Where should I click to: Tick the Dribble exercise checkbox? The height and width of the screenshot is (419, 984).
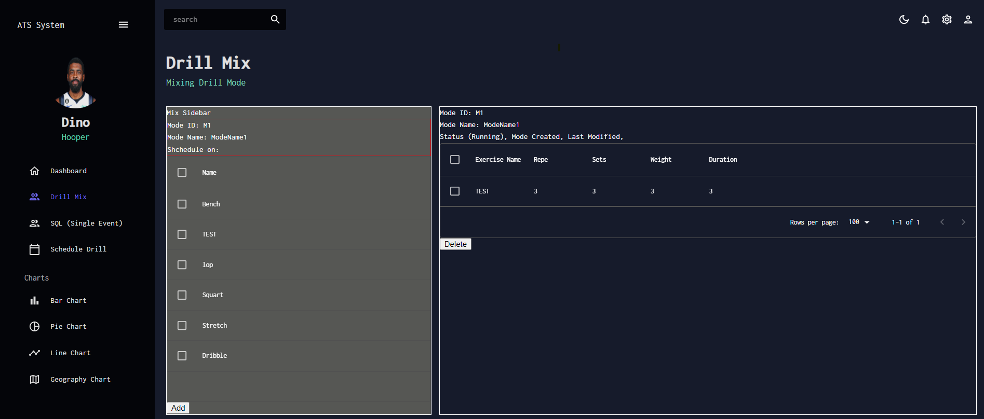pyautogui.click(x=182, y=356)
